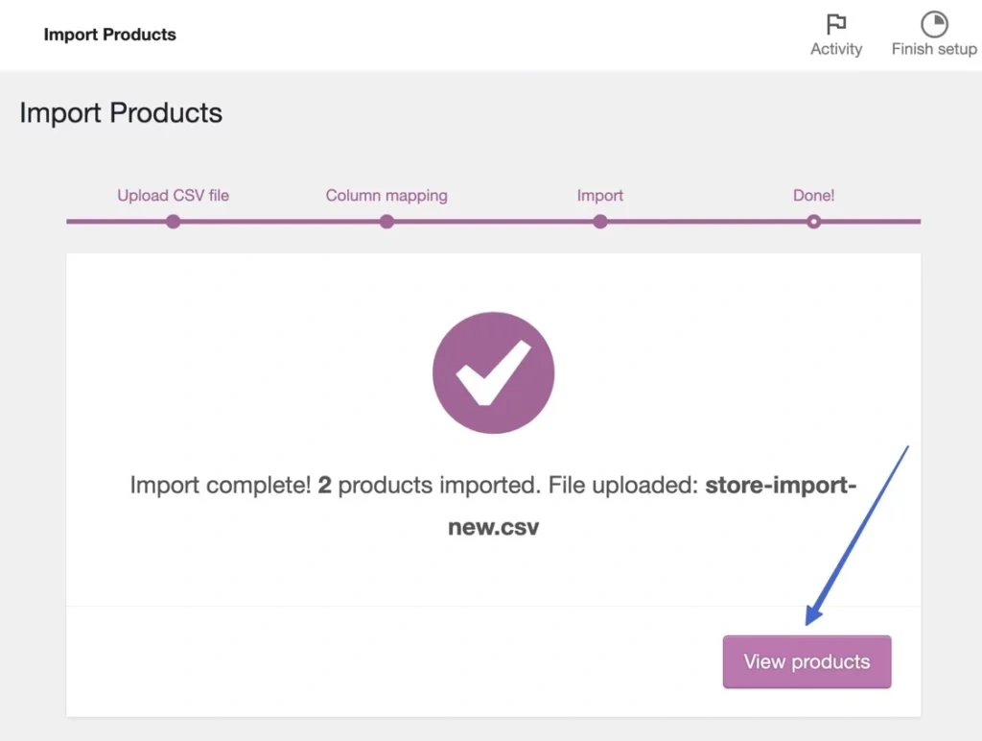Go to the Upload CSV file step label
Image resolution: width=982 pixels, height=741 pixels.
pos(173,195)
